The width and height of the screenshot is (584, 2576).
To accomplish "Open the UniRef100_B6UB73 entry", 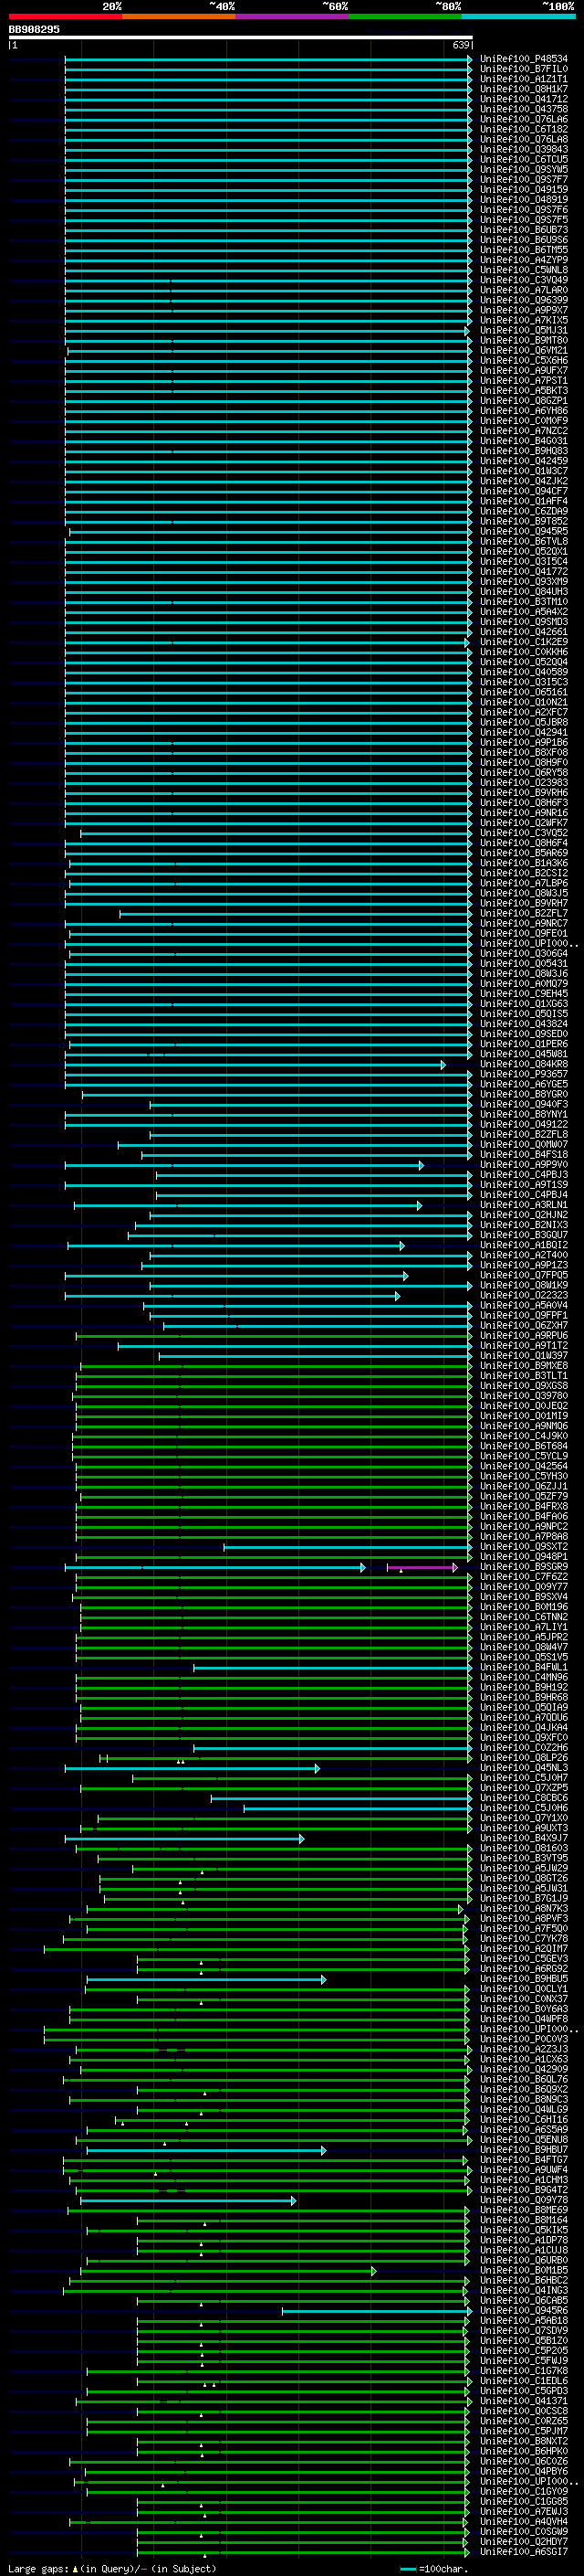I will 524,230.
